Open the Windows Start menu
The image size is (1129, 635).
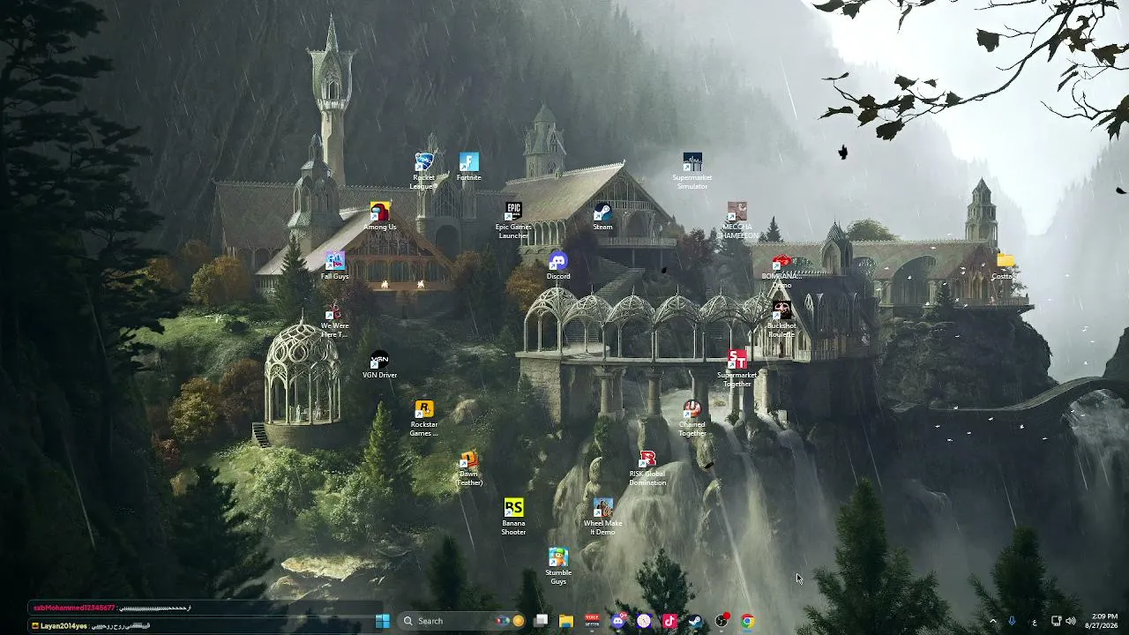(x=382, y=621)
